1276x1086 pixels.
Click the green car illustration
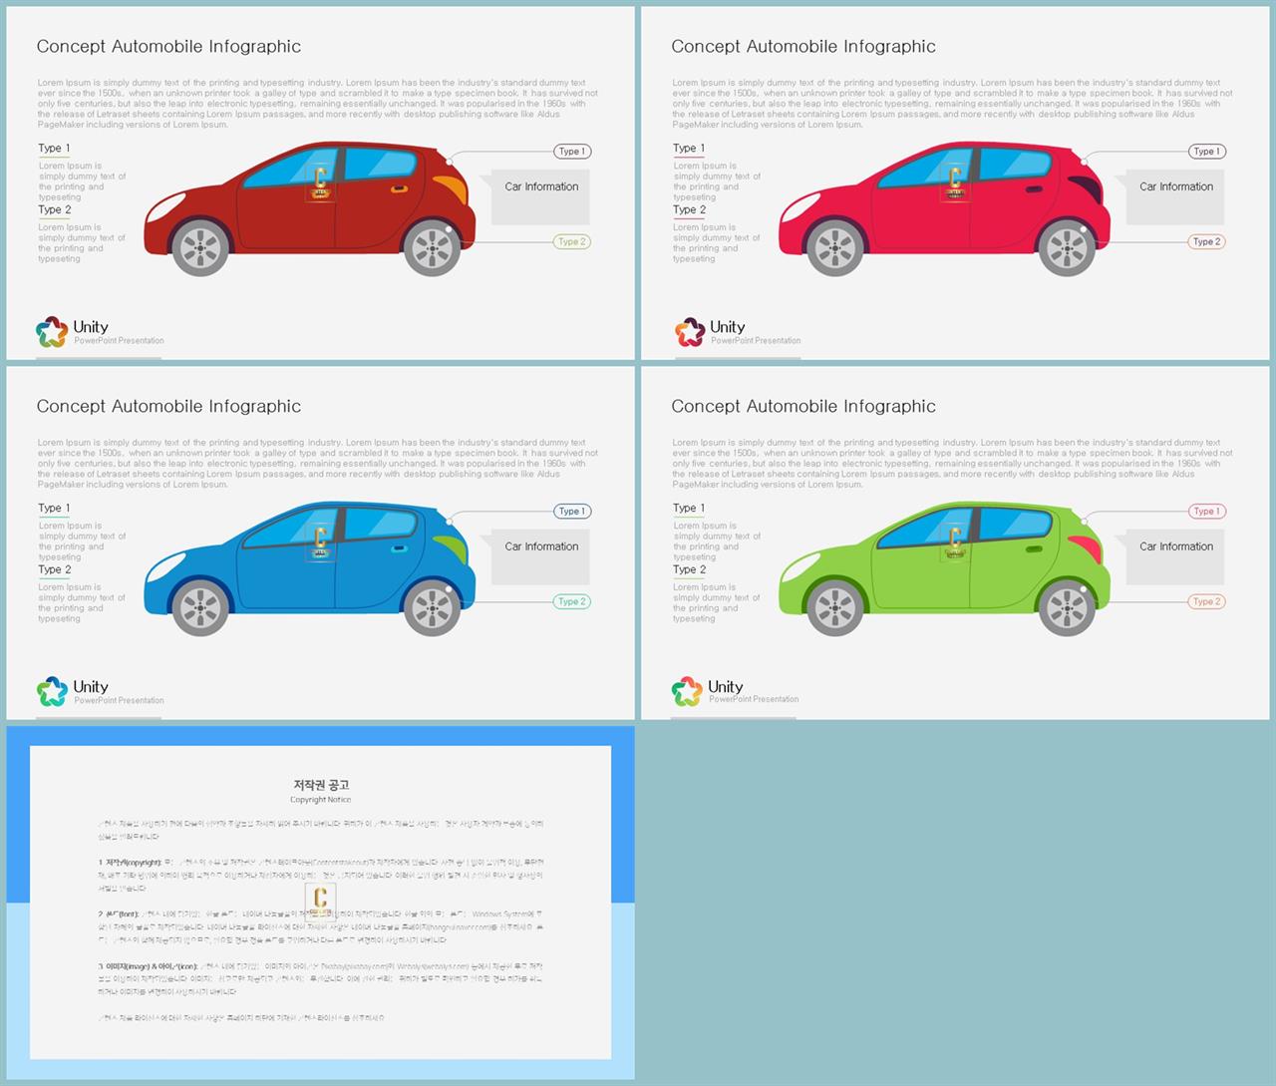[x=945, y=569]
